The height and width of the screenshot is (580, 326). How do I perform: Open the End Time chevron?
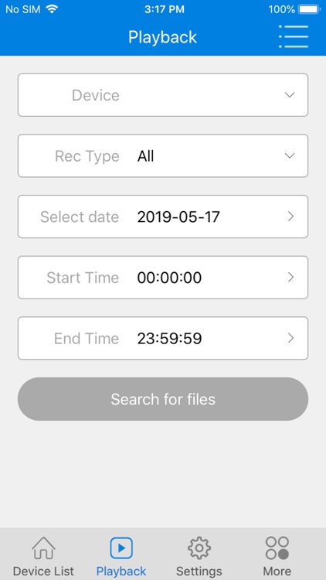291,338
